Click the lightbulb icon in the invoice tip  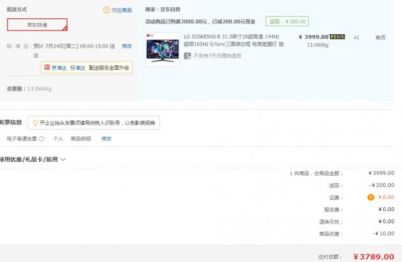[x=36, y=123]
